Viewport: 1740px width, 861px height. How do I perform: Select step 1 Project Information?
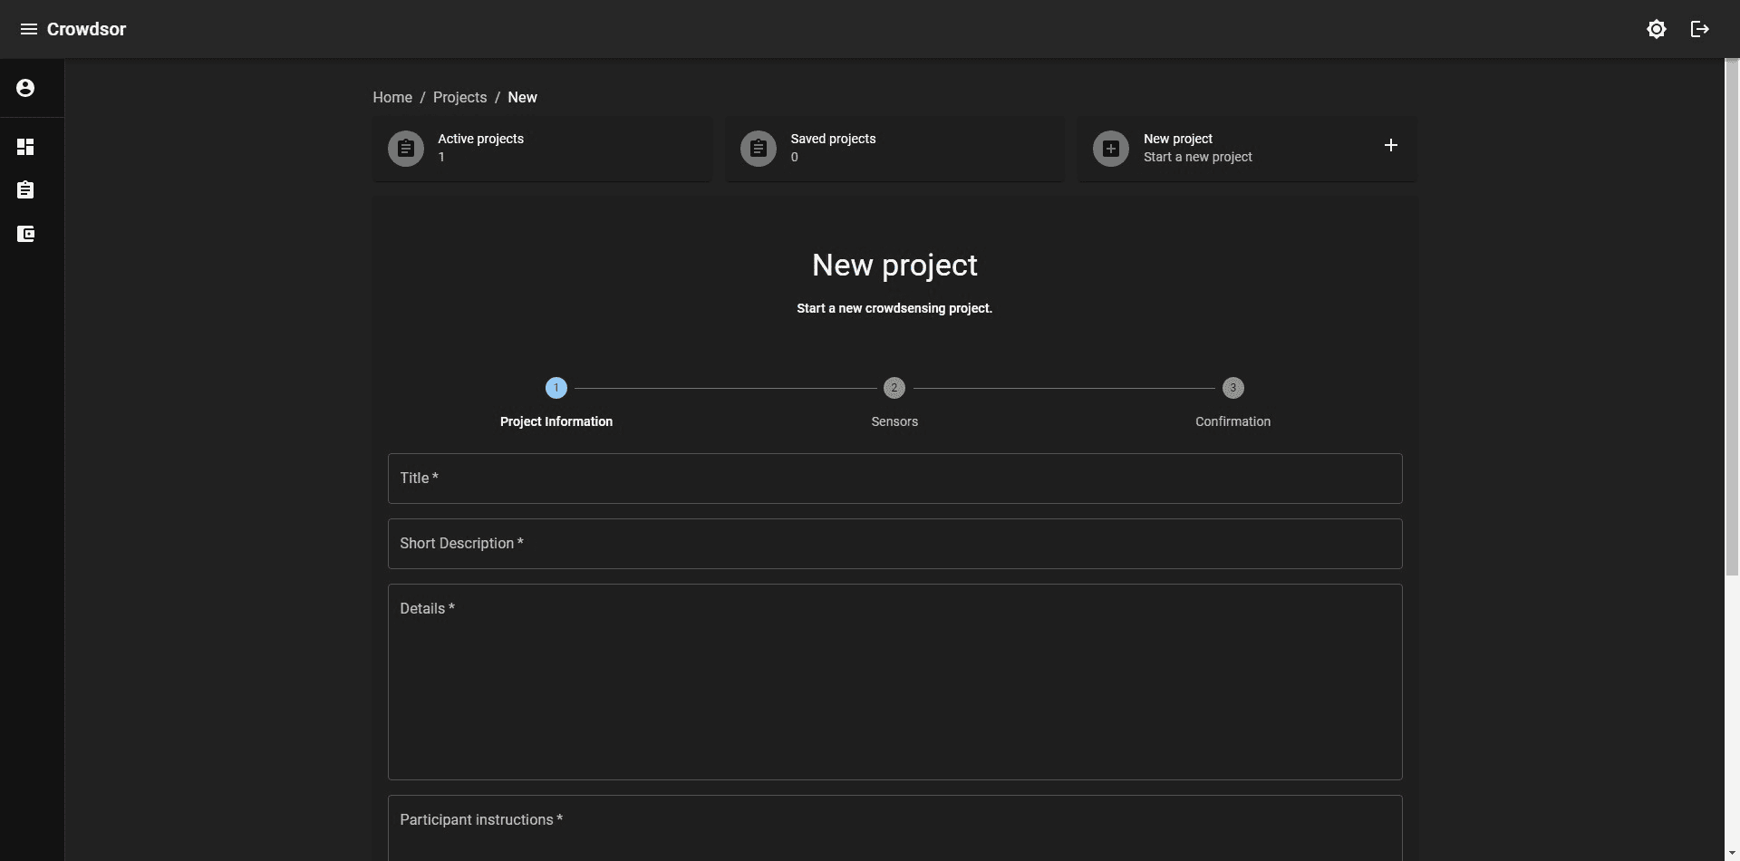pos(556,388)
